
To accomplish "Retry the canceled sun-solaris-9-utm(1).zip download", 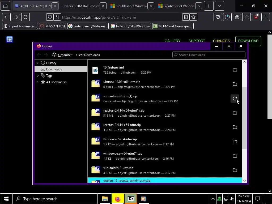I will (235, 99).
